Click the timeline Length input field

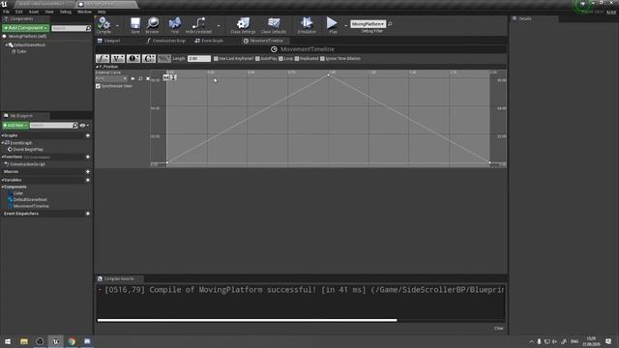click(x=199, y=58)
